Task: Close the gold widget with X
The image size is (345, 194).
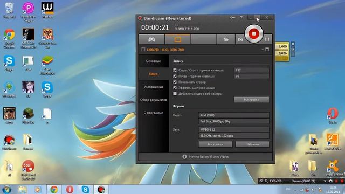Action: click(293, 44)
